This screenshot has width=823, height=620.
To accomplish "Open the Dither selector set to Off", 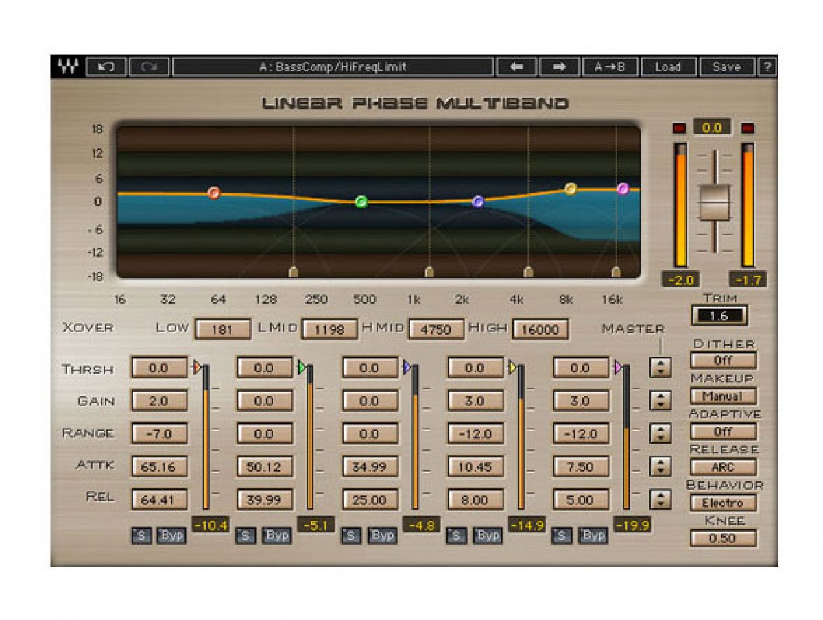I will [723, 361].
